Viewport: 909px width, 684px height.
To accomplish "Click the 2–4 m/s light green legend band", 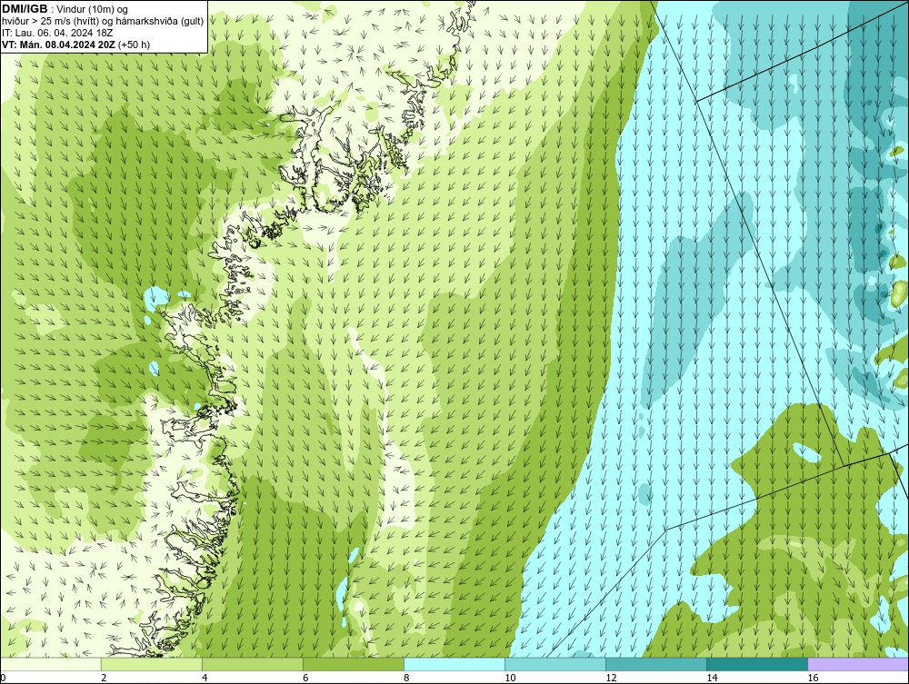I will 152,664.
